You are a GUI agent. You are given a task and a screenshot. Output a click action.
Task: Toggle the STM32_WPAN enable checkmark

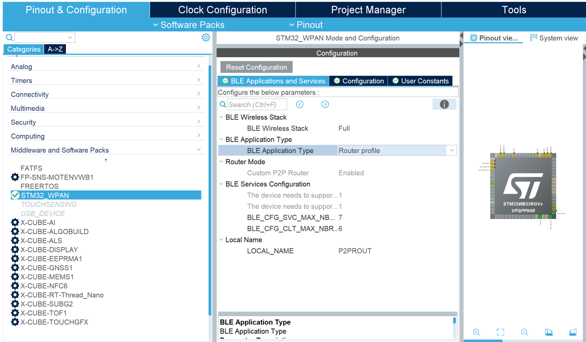coord(15,195)
